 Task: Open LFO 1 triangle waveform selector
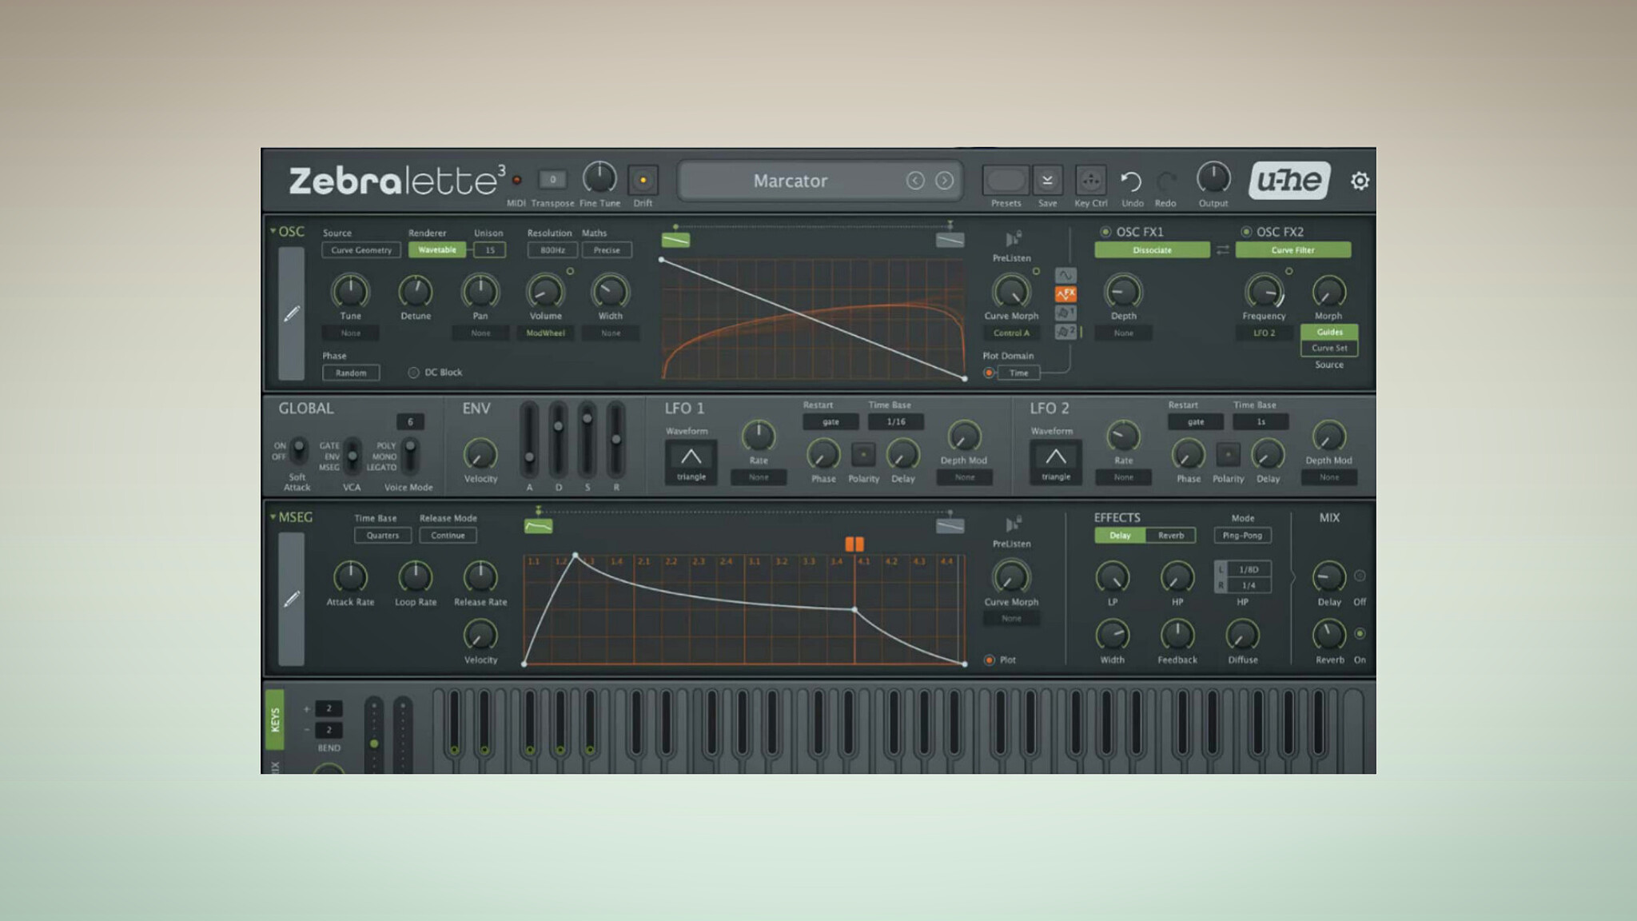(691, 461)
